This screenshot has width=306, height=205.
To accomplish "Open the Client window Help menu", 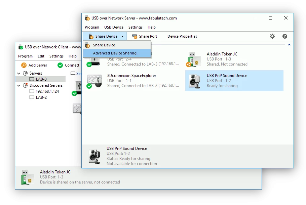I will (73, 56).
